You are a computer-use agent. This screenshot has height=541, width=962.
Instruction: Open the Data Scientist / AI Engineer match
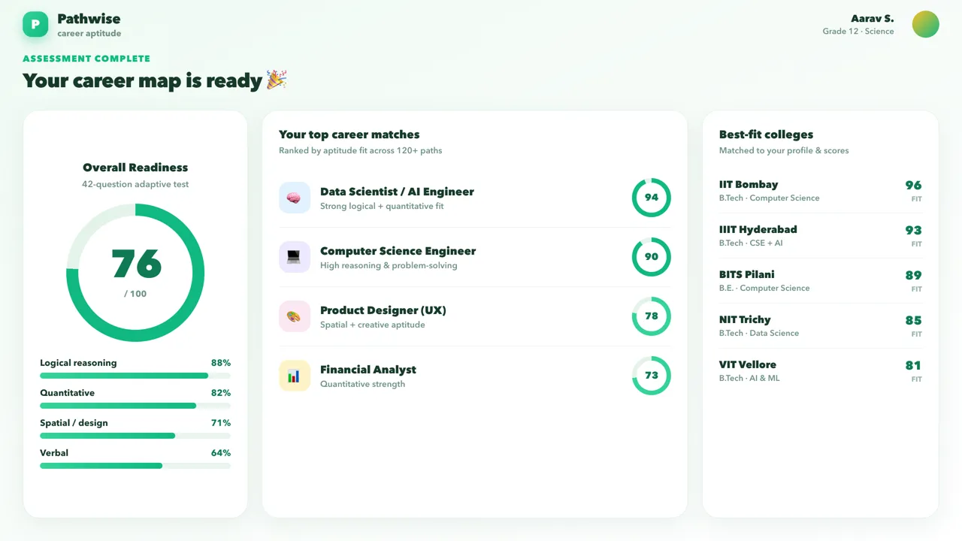[x=475, y=198]
